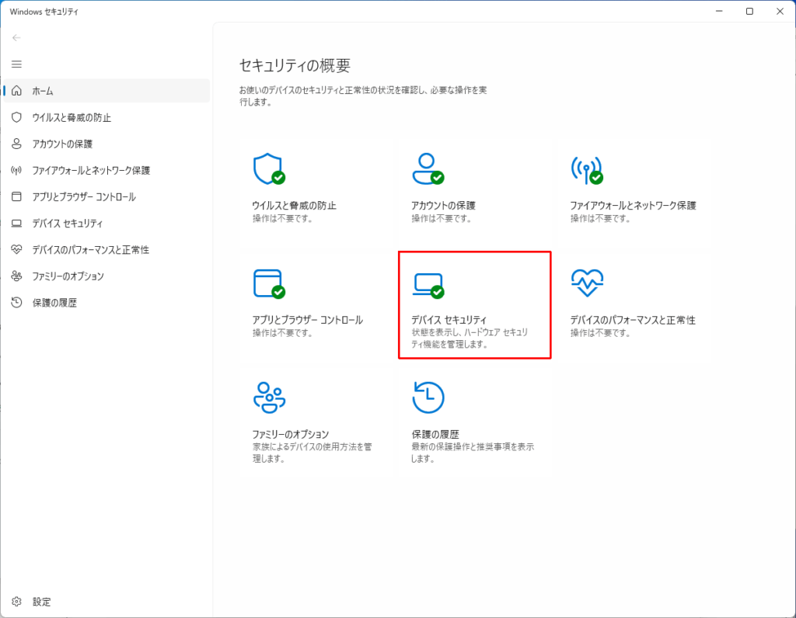The width and height of the screenshot is (796, 618).
Task: Click the home icon in sidebar
Action: pos(17,91)
